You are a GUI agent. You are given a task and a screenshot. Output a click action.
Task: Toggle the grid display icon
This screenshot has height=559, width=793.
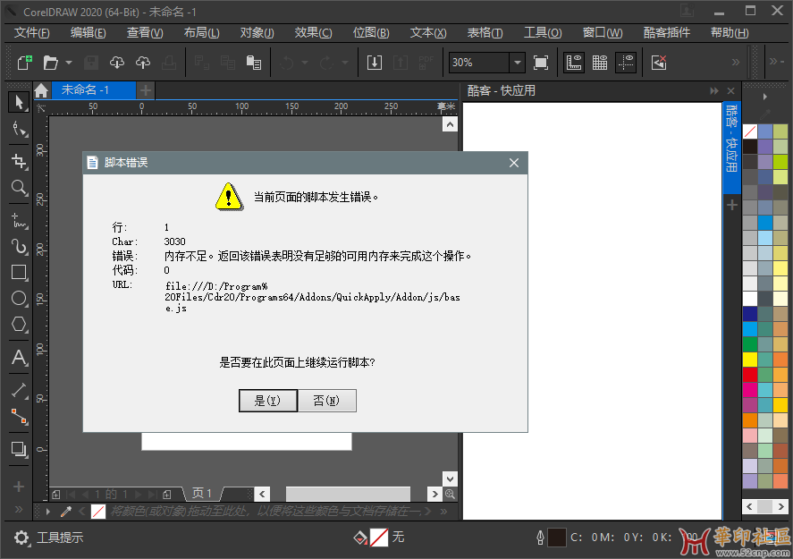click(600, 63)
